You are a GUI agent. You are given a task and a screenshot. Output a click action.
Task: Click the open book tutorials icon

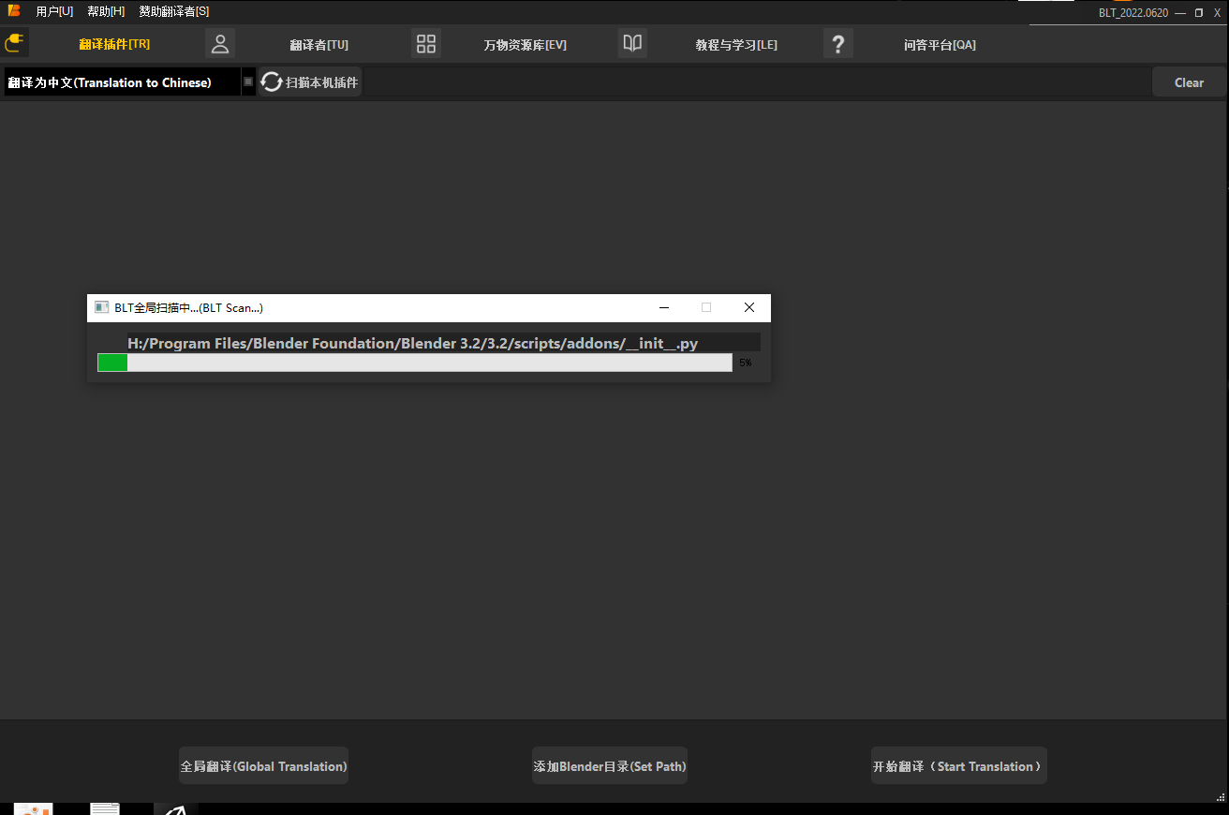pyautogui.click(x=632, y=43)
